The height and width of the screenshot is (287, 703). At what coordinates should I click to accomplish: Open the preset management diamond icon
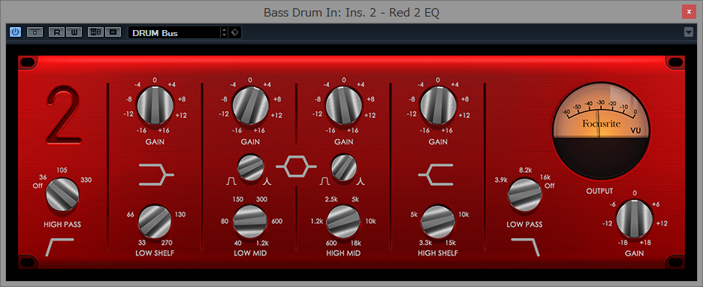click(235, 33)
